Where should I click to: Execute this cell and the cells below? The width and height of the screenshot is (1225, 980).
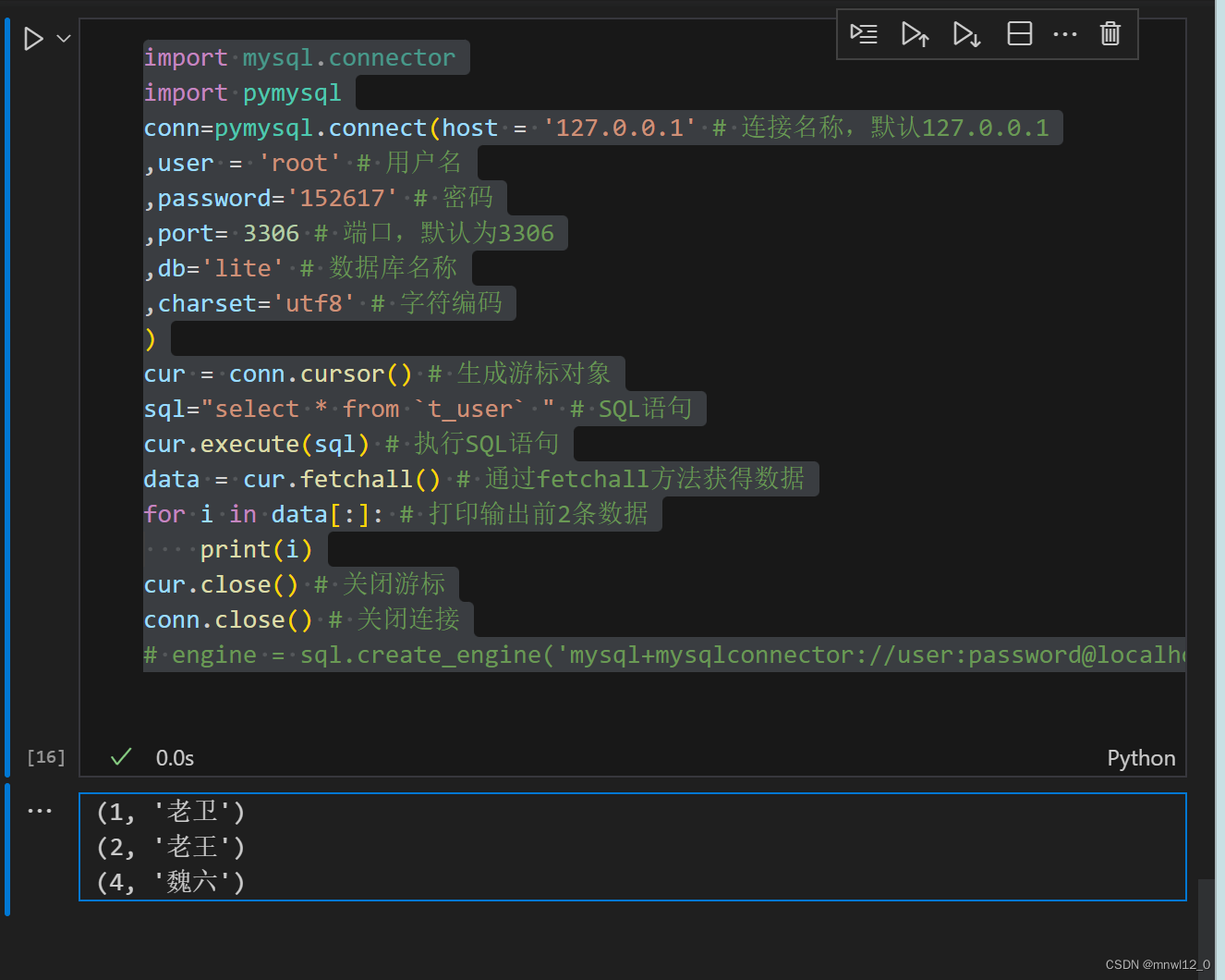tap(966, 33)
